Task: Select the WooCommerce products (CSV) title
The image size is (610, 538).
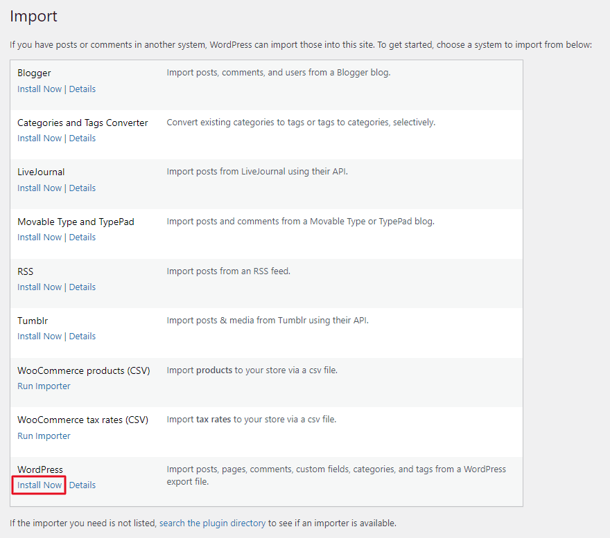Action: (x=84, y=371)
